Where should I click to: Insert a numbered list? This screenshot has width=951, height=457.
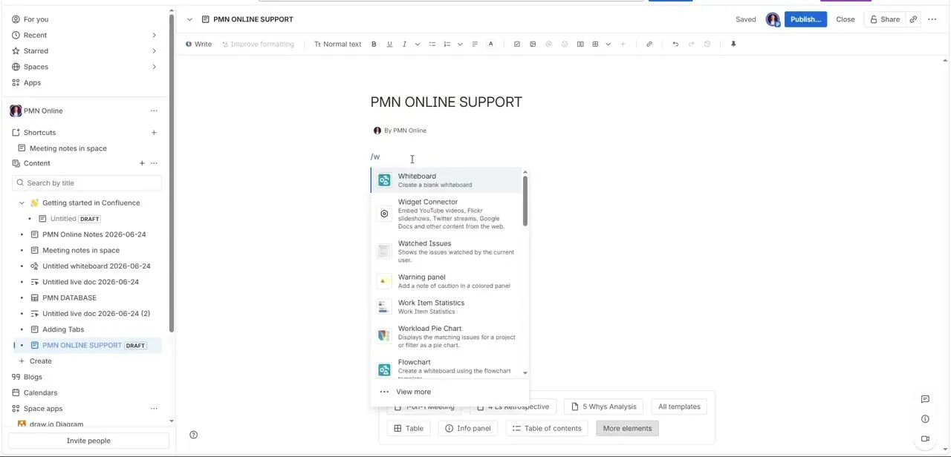(x=447, y=44)
